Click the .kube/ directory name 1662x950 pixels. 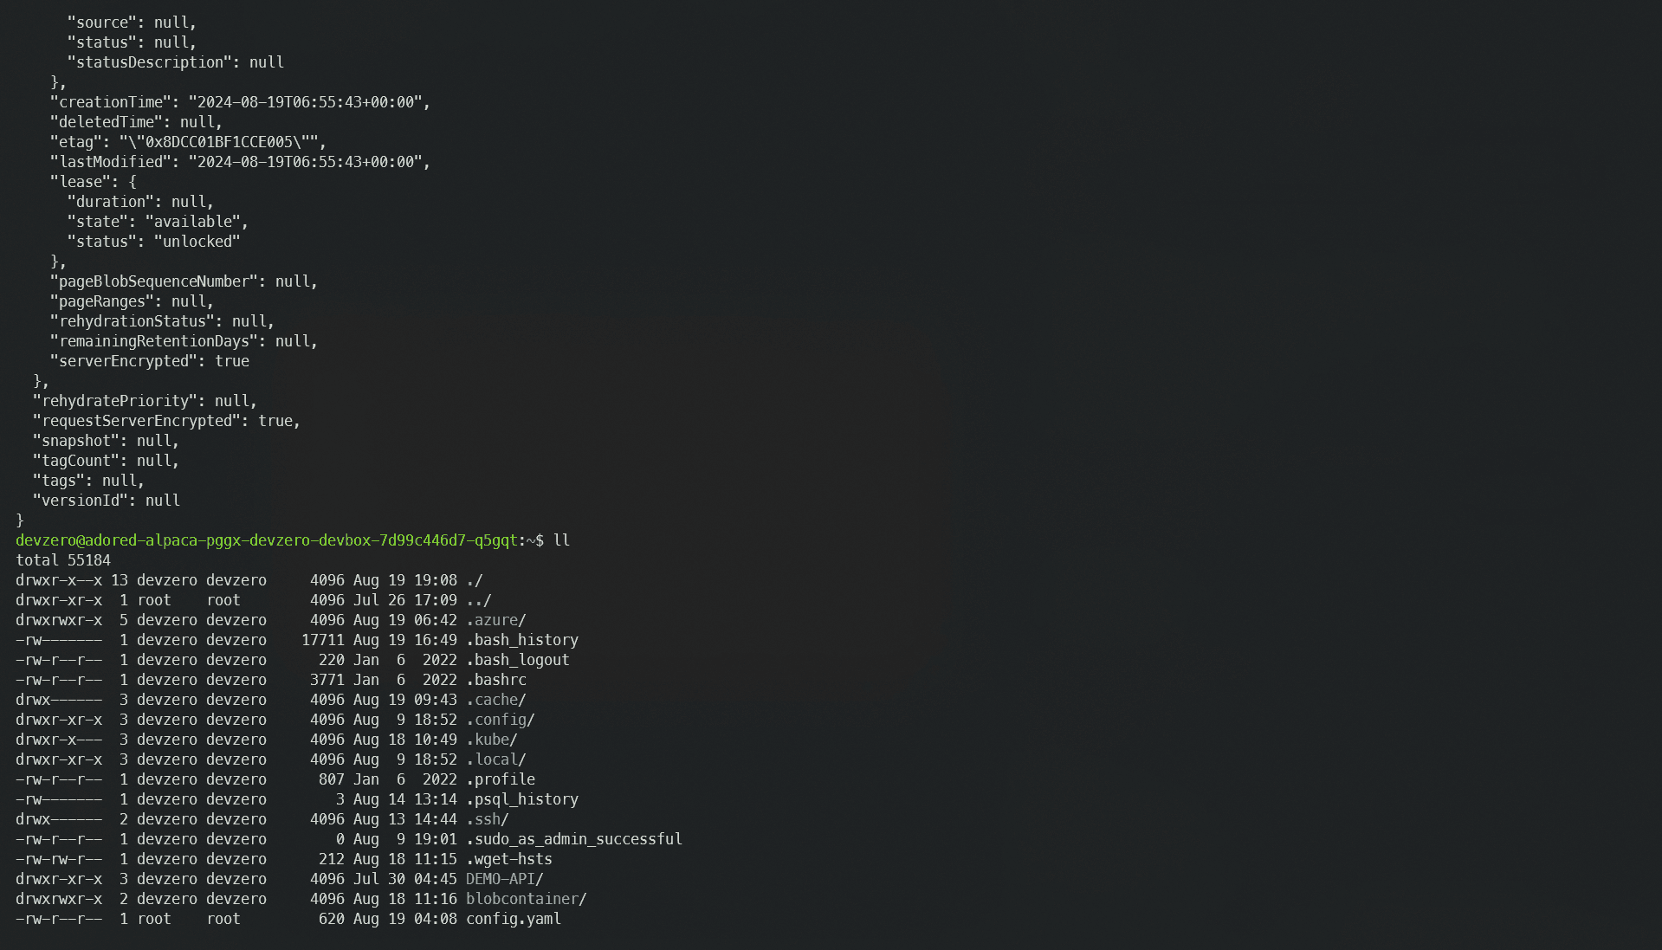pos(491,740)
